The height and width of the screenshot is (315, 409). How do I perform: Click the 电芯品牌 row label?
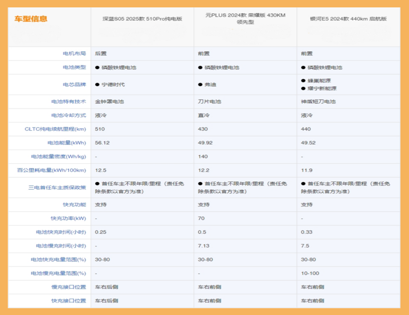(x=74, y=84)
